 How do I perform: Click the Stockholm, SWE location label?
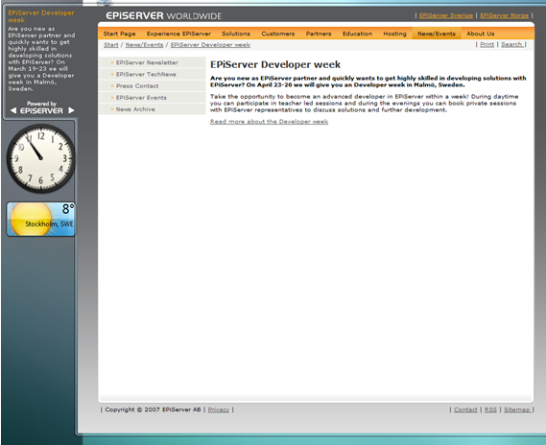[x=49, y=223]
